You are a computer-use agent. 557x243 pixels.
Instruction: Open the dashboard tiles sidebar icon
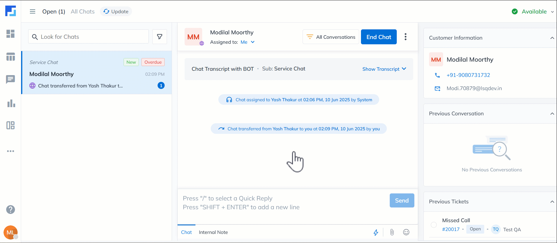(x=11, y=34)
